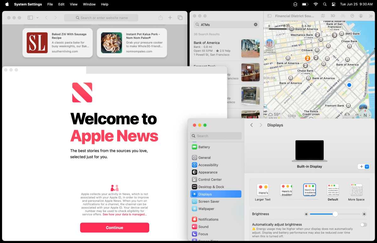
Task: Click the blue current location dot on the map
Action: 349,85
